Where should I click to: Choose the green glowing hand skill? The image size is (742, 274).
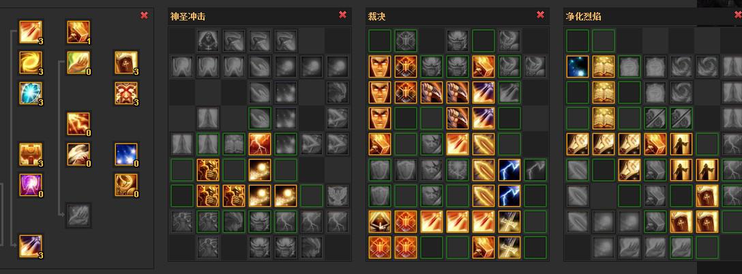[78, 63]
